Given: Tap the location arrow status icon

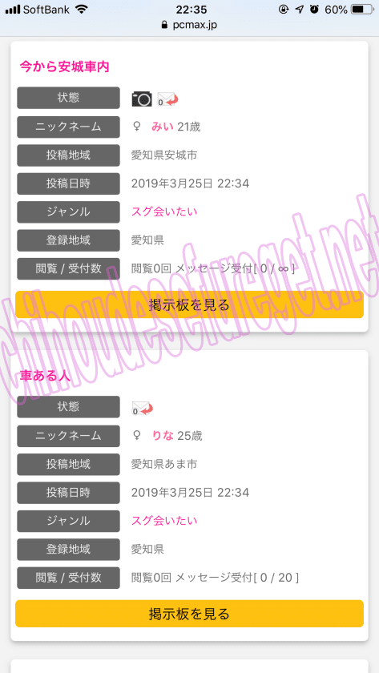Looking at the screenshot, I should (x=300, y=10).
